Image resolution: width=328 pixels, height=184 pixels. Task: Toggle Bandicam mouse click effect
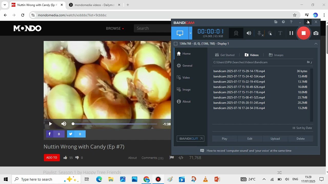click(x=270, y=33)
